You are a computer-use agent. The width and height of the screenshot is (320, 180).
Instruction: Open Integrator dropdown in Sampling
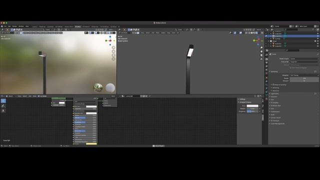click(304, 75)
